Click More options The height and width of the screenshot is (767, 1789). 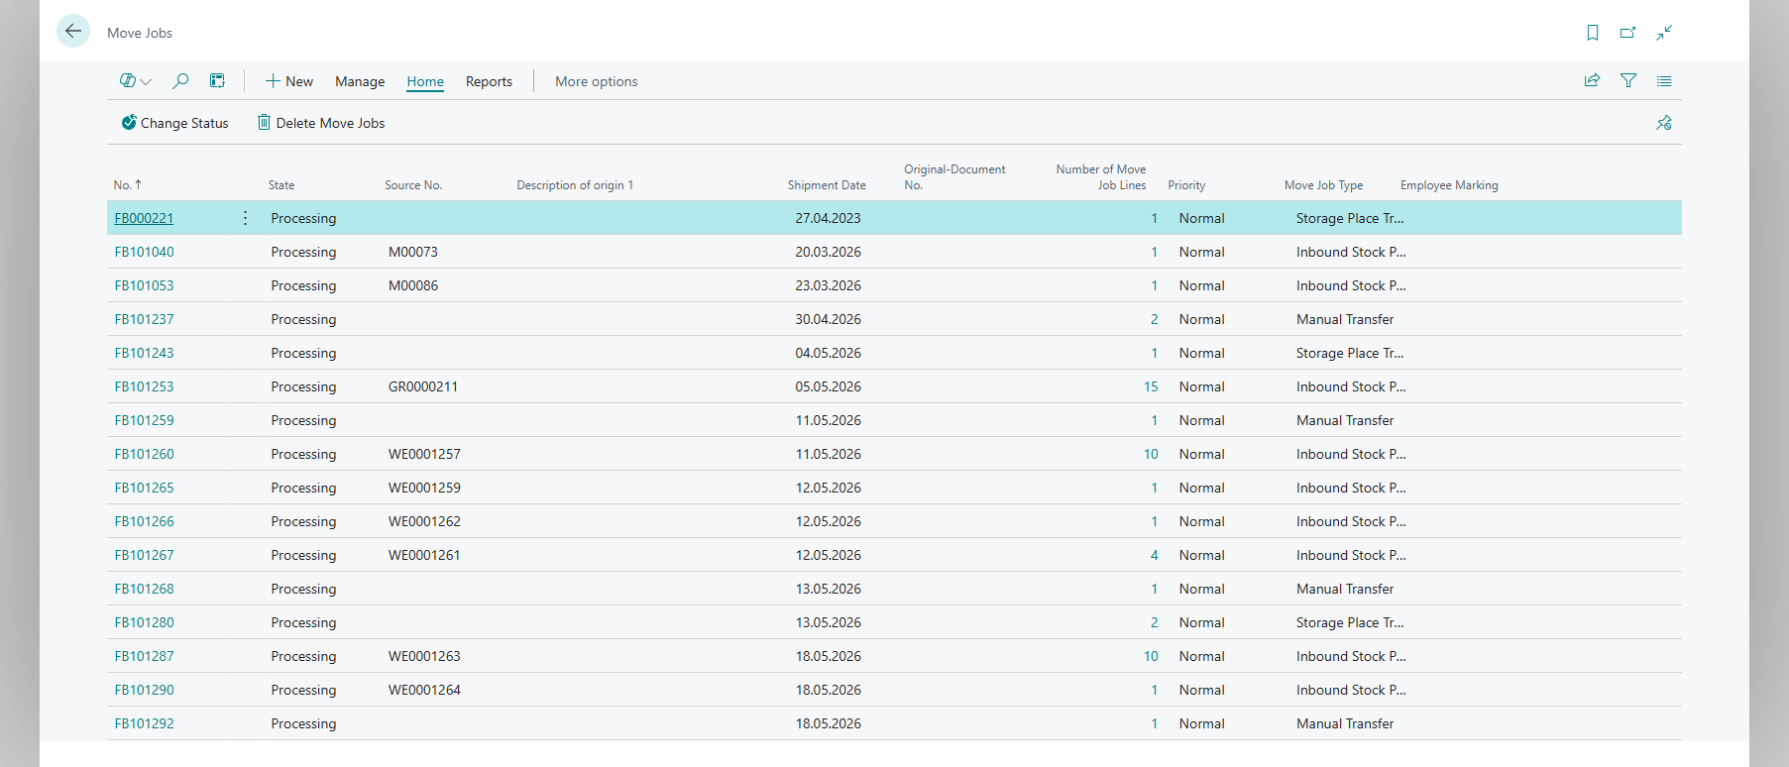(x=597, y=81)
